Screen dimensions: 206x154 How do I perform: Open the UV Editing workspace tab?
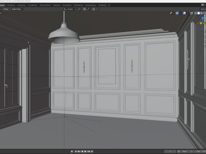(x=33, y=5)
